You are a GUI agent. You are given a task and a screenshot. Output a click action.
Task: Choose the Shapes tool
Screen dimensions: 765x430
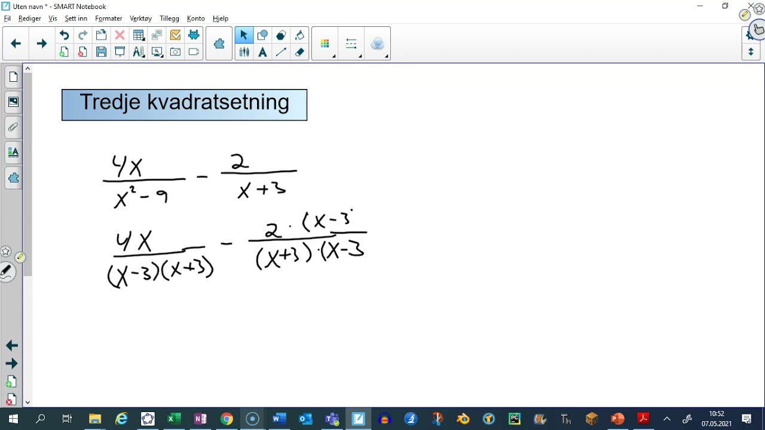coord(262,35)
